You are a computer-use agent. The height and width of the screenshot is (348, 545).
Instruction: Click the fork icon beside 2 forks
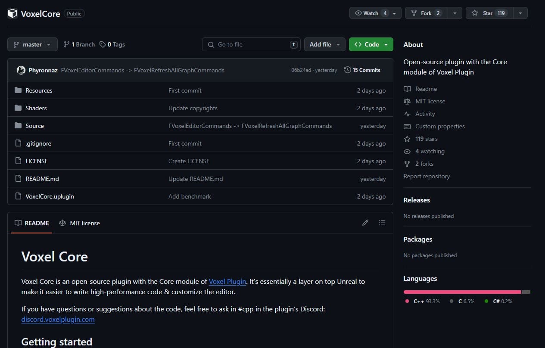click(407, 164)
